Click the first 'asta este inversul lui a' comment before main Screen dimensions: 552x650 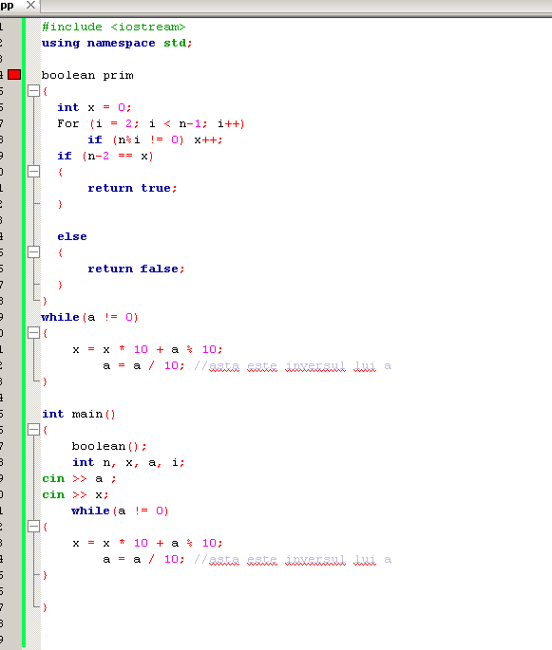[293, 366]
